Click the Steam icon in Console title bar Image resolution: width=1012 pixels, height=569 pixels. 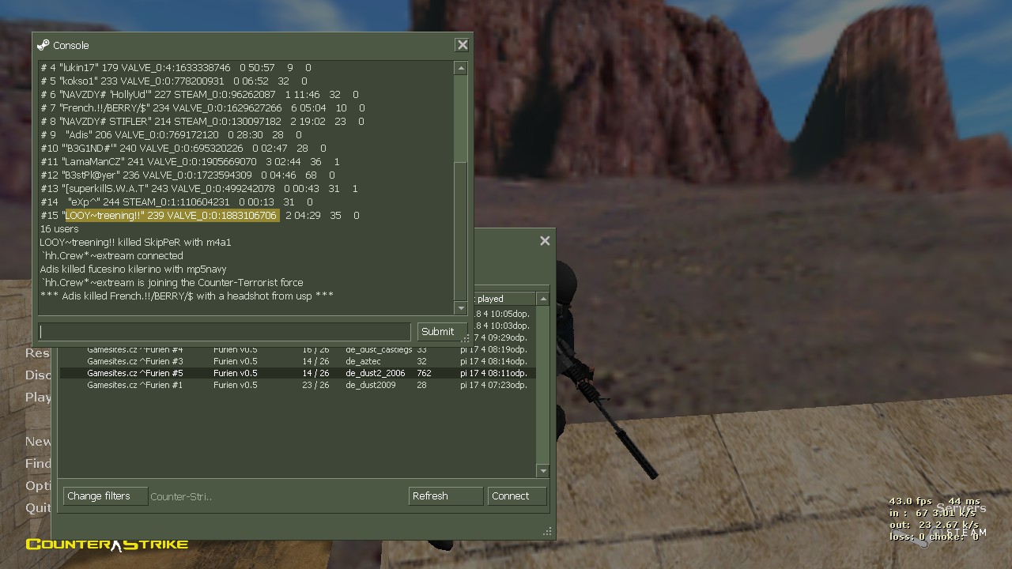pos(43,45)
